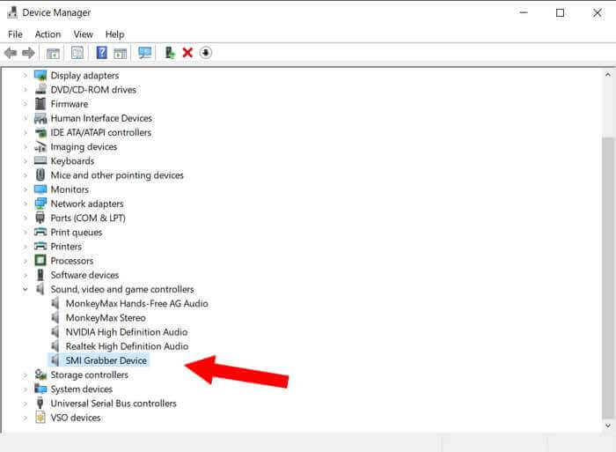Select the System devices label
616x452 pixels.
coord(81,389)
